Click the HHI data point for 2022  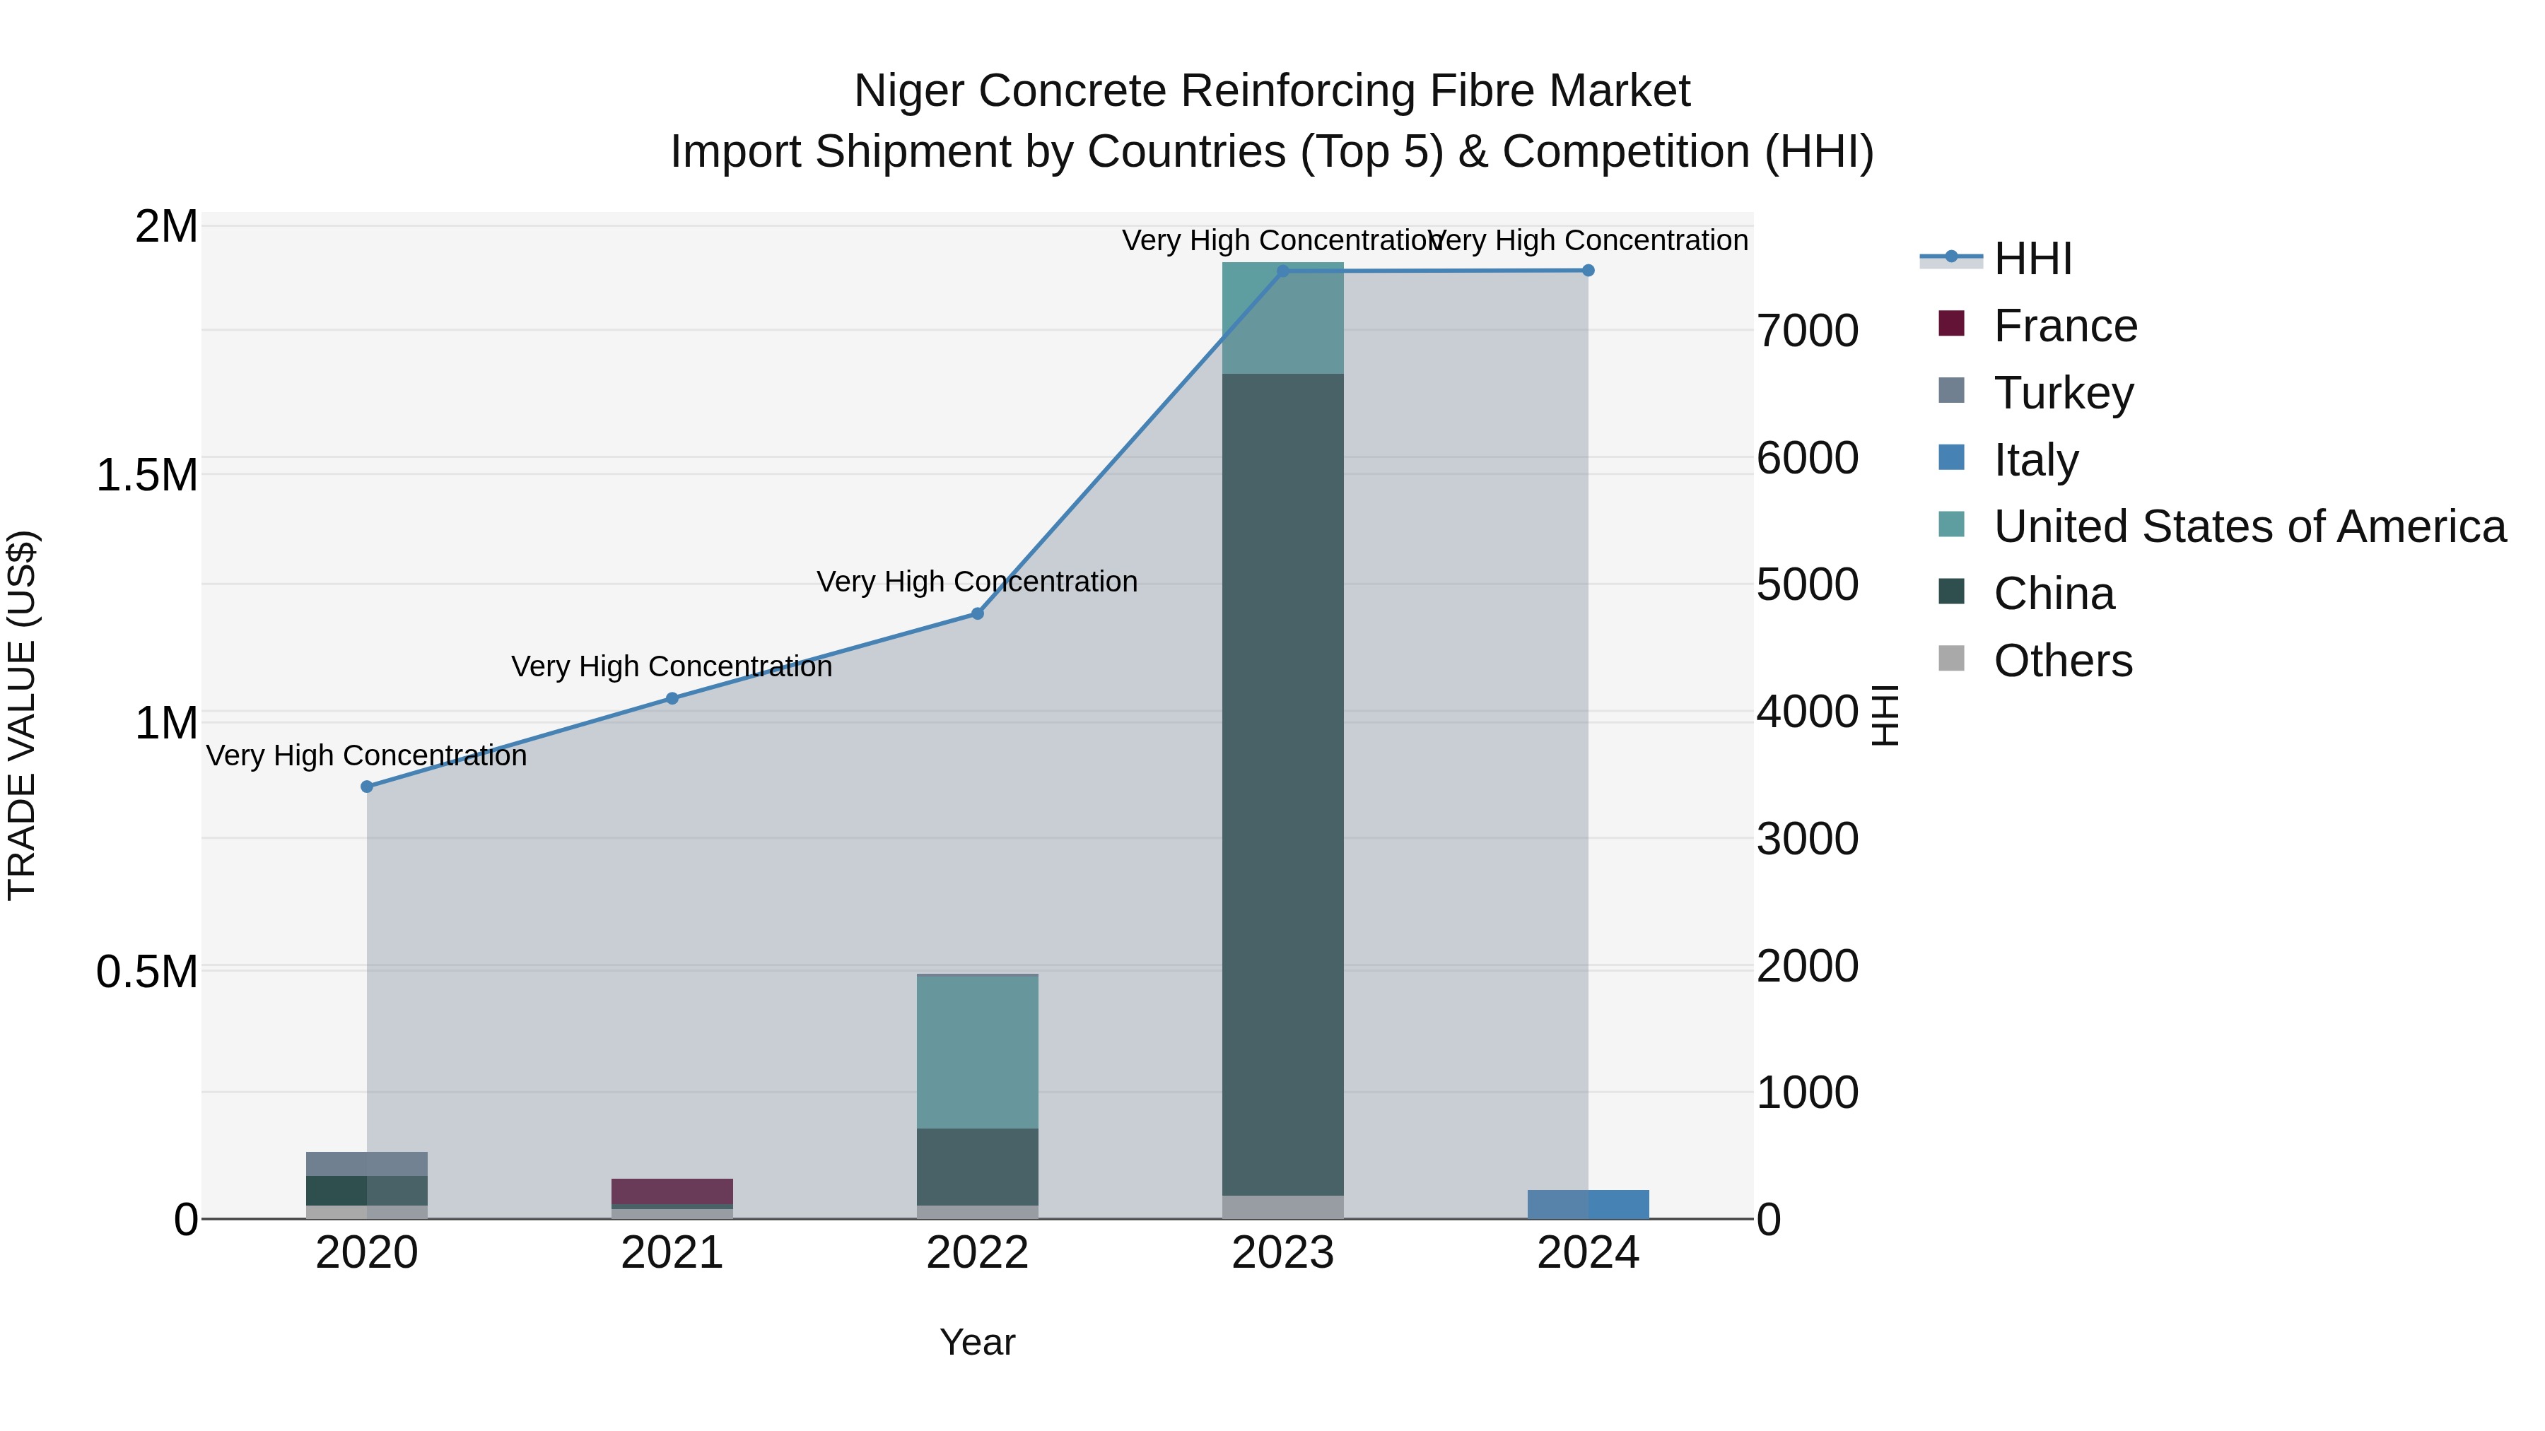click(977, 613)
